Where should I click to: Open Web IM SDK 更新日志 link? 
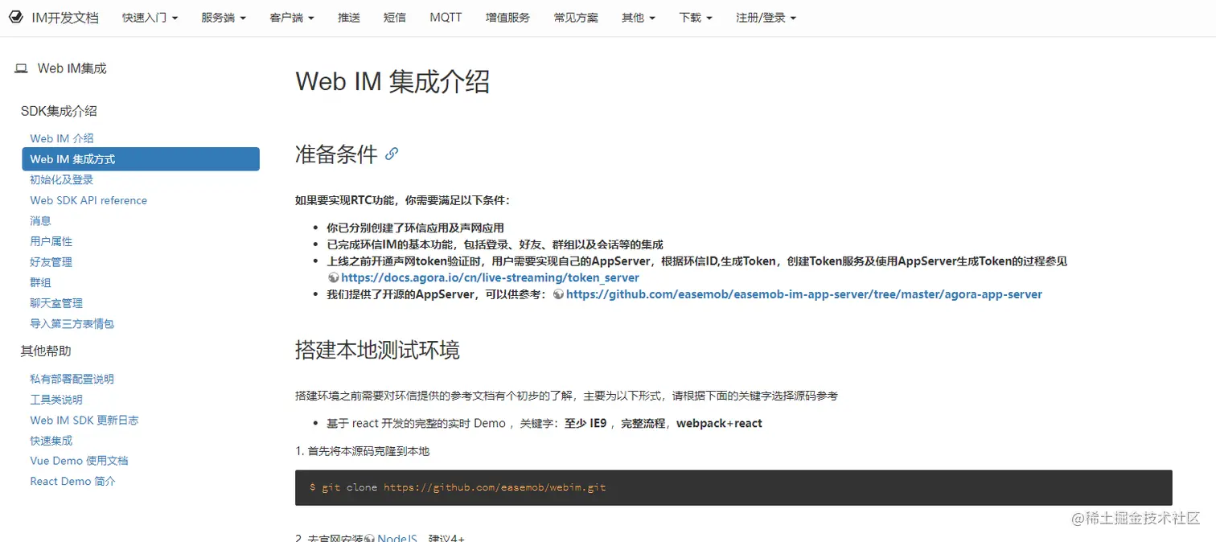tap(84, 420)
